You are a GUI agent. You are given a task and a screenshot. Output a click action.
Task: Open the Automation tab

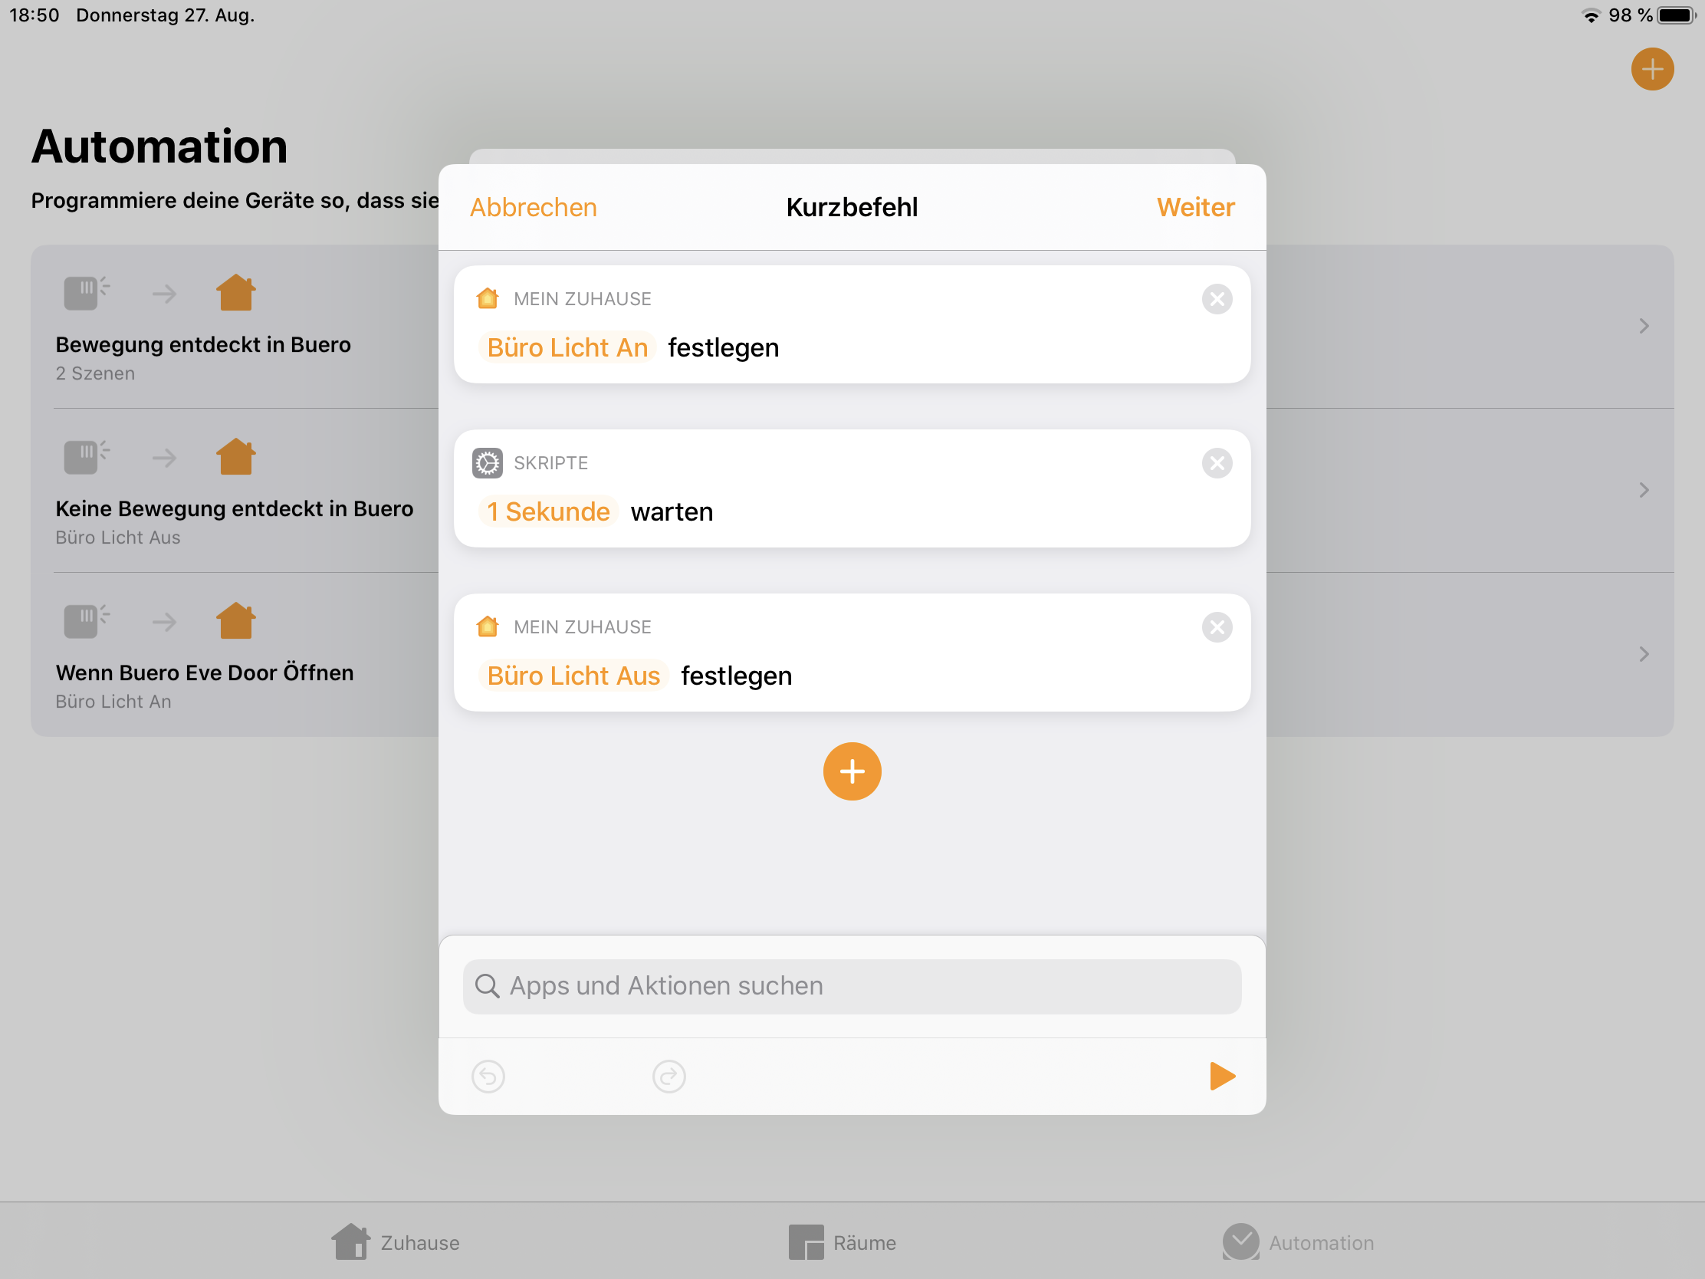(1298, 1242)
